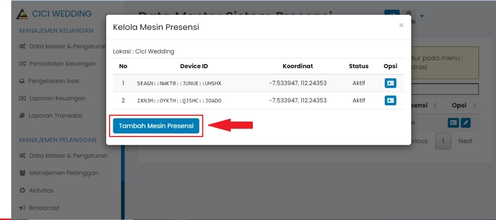Open options icon for device SEAGN::NWKT0
The image size is (496, 220).
(x=390, y=83)
